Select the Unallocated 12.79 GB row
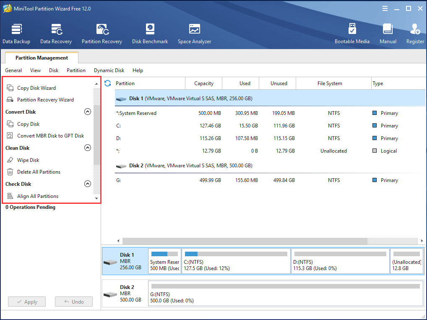 coord(270,151)
